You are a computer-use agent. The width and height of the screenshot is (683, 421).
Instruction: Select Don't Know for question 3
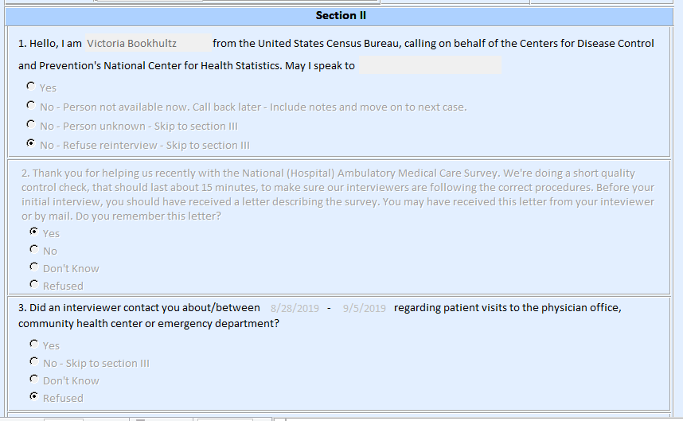[33, 380]
